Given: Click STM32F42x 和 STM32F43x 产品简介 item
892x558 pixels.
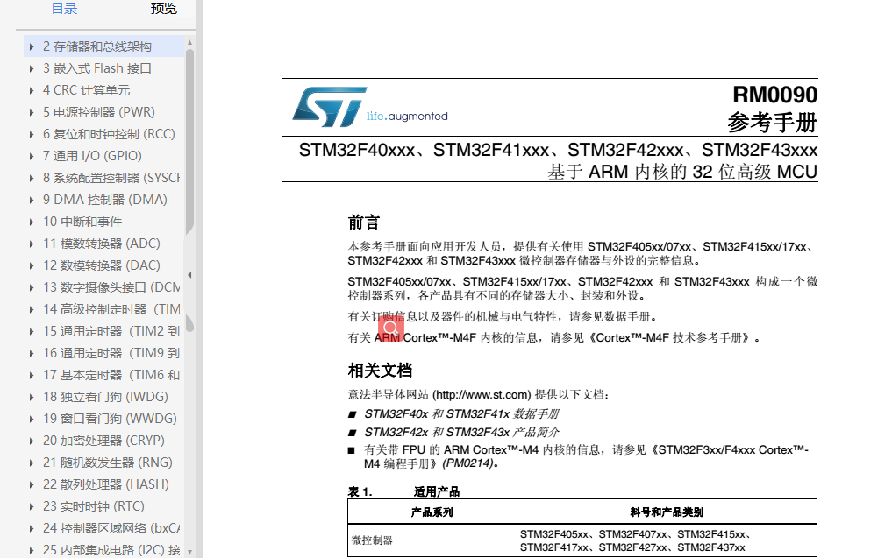Looking at the screenshot, I should pos(462,432).
